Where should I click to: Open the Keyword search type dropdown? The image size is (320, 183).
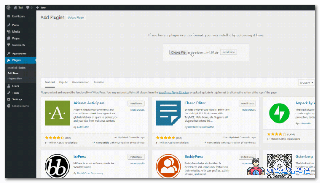pyautogui.click(x=306, y=83)
